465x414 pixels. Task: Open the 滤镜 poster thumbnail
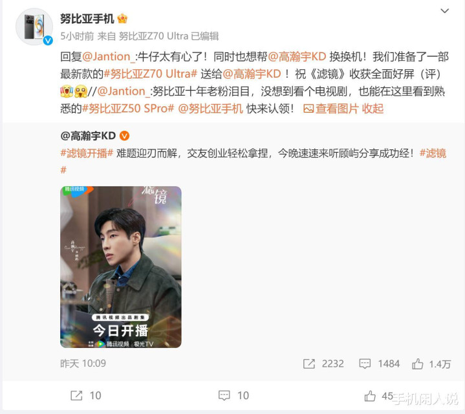pos(121,267)
